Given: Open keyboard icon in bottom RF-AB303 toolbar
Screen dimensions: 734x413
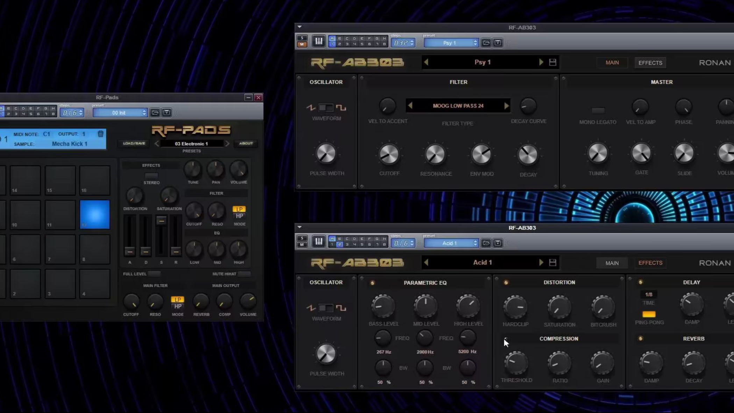Looking at the screenshot, I should tap(319, 242).
